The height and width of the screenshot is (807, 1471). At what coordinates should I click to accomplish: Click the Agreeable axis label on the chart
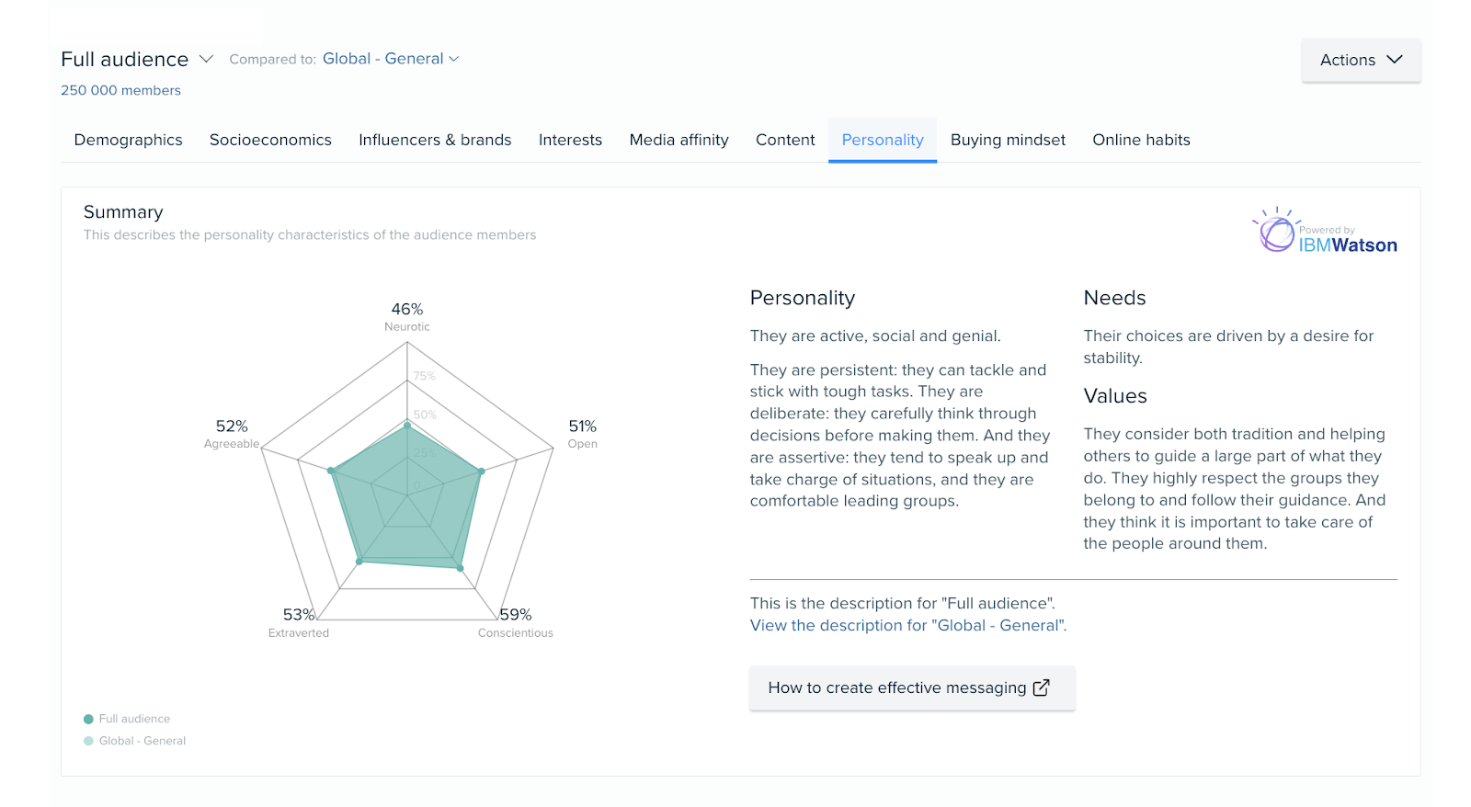231,443
